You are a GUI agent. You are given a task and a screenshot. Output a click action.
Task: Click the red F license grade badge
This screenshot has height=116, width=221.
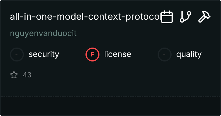coord(92,54)
